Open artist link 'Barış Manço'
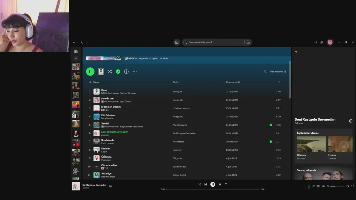356x200 pixels. [x=107, y=118]
